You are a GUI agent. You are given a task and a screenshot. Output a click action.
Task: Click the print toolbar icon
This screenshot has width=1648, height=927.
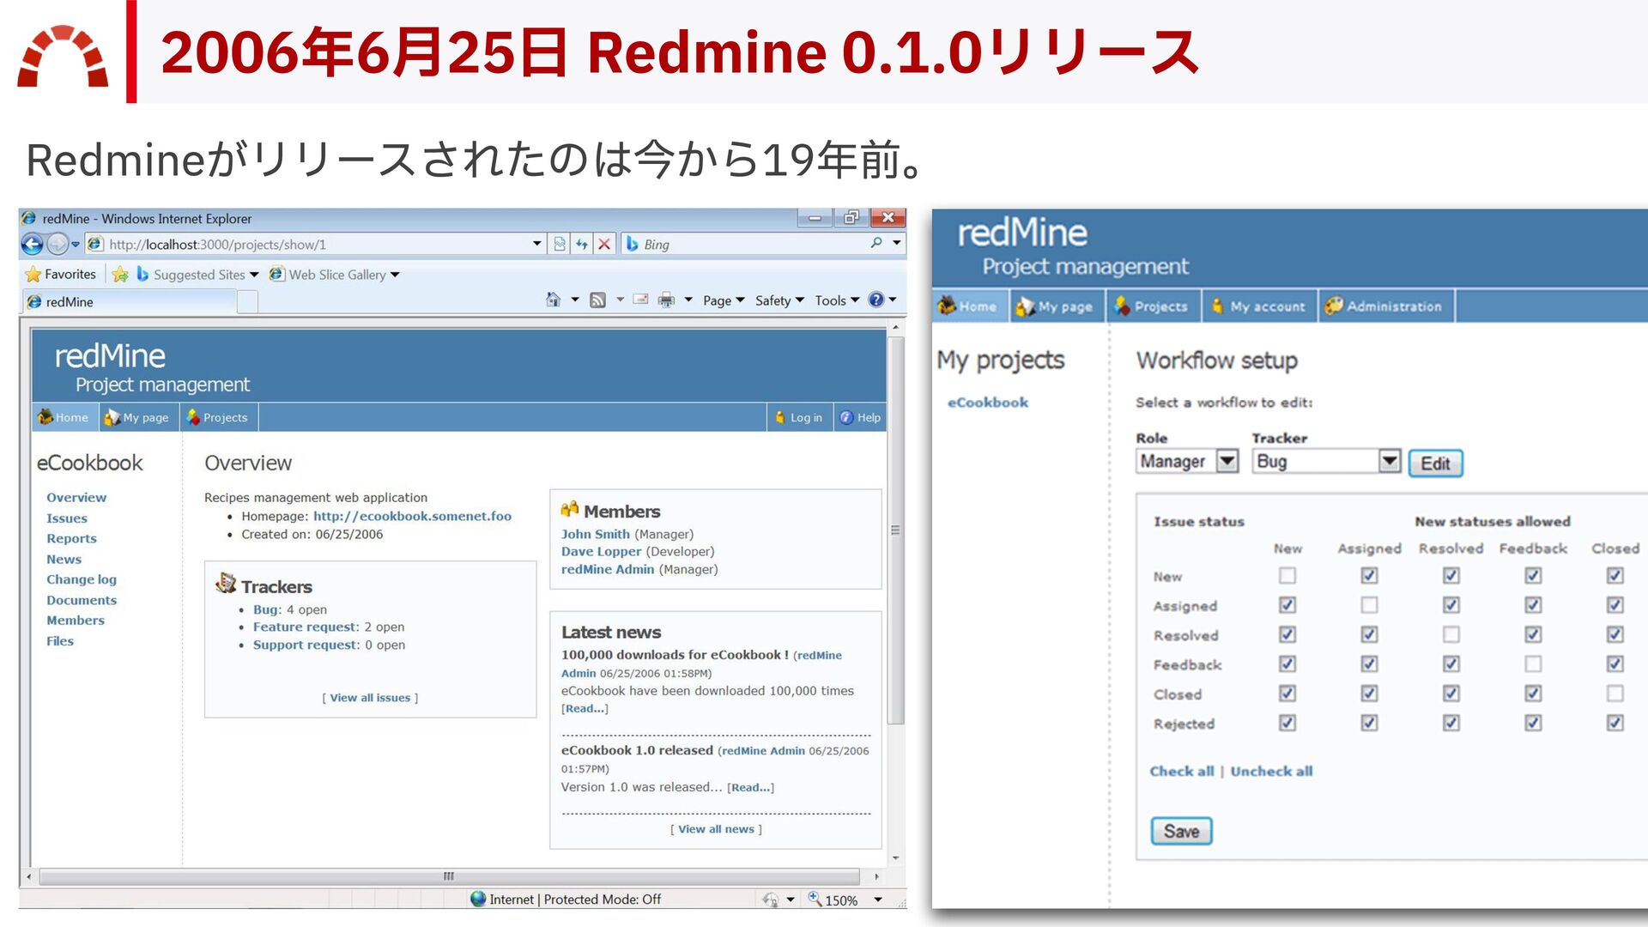pyautogui.click(x=666, y=300)
